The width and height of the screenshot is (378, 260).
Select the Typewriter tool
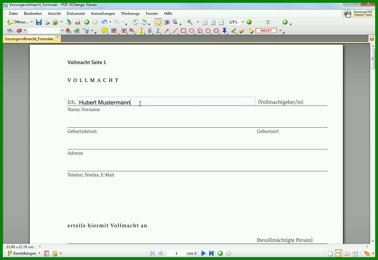[x=114, y=31]
